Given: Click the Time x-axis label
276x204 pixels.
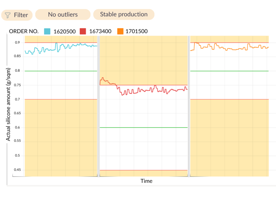Looking at the screenshot, I should 146,181.
